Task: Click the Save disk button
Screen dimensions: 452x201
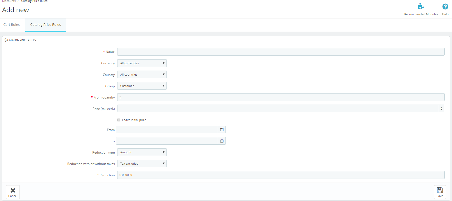Action: coord(440,192)
